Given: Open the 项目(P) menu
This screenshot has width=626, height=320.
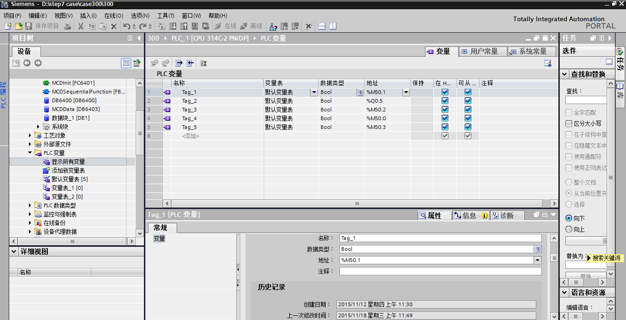Looking at the screenshot, I should click(12, 16).
